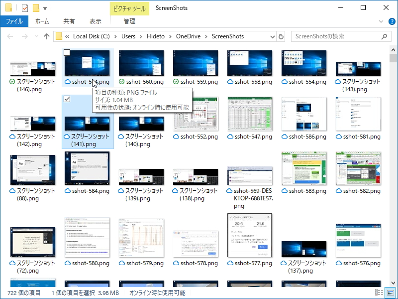398x299 pixels.
Task: Open the address bar history dropdown
Action: coord(272,36)
